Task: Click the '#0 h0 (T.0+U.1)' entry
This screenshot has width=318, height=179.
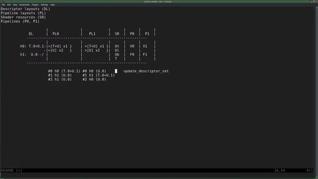Action: point(64,71)
